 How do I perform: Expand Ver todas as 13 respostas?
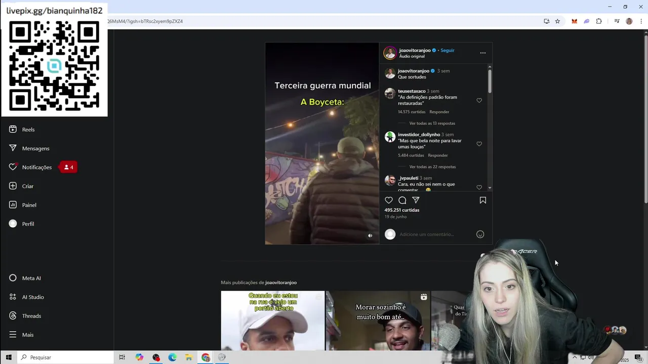432,123
